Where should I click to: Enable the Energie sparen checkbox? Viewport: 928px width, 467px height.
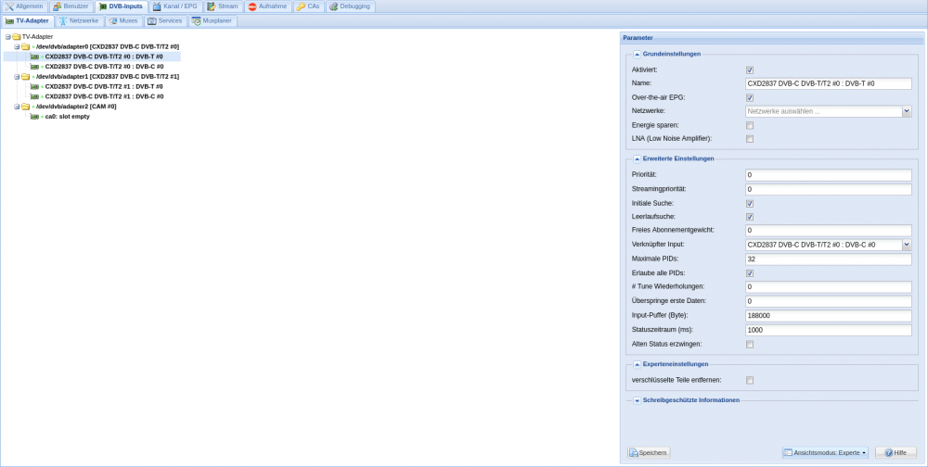(x=750, y=125)
